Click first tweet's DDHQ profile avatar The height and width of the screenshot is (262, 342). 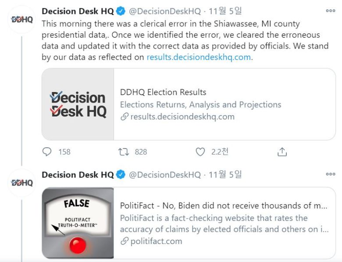(21, 19)
